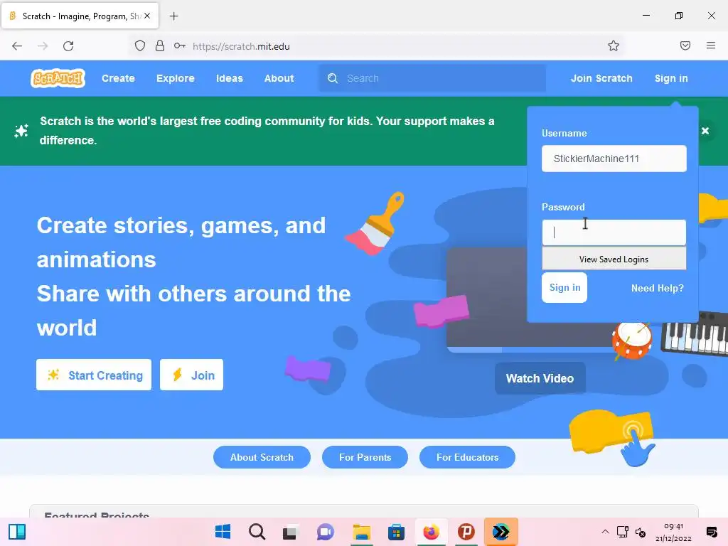Open About Scratch pill button

[x=262, y=457]
